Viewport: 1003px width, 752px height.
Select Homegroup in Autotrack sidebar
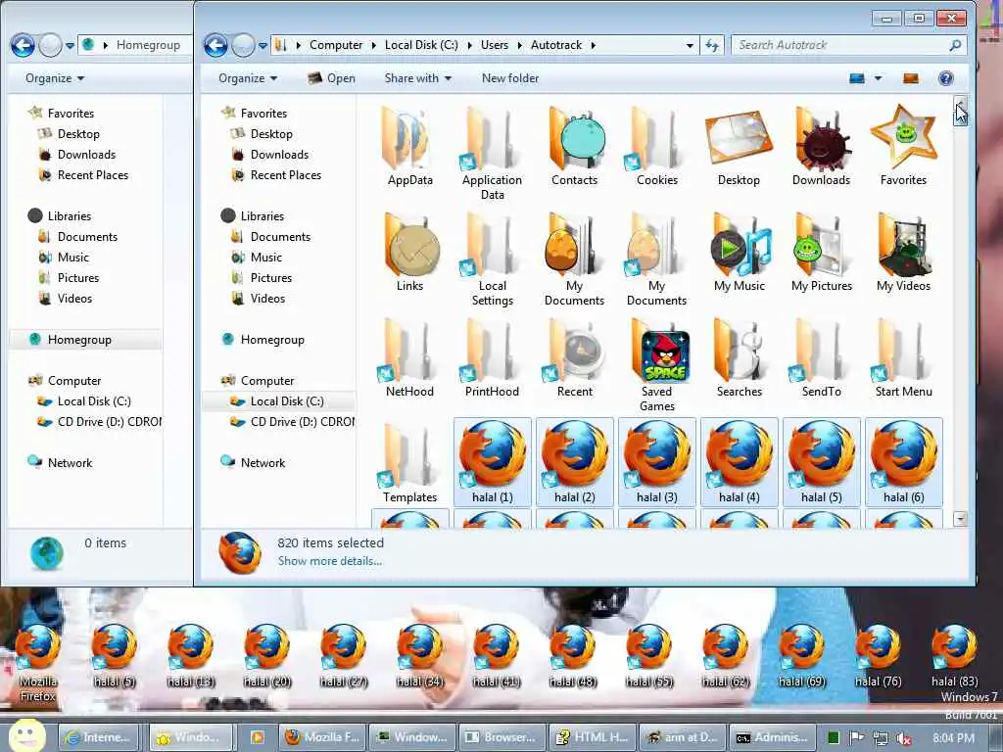[272, 340]
